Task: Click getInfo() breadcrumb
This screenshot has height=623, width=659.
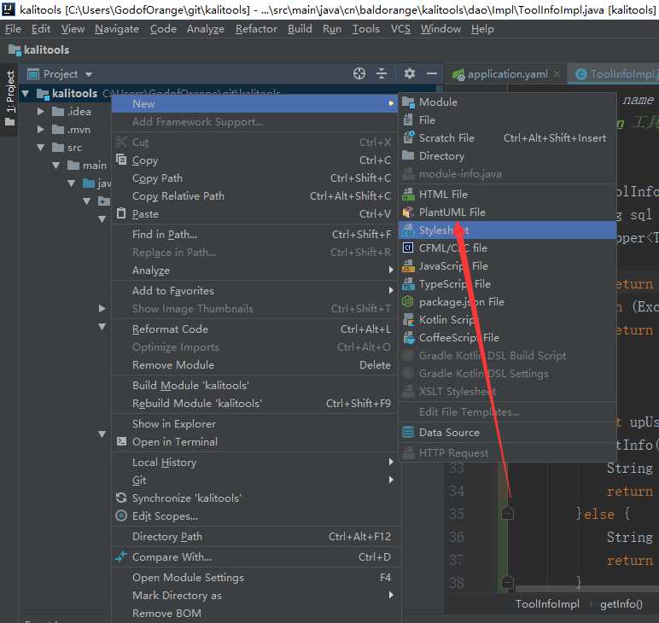Action: pos(621,603)
